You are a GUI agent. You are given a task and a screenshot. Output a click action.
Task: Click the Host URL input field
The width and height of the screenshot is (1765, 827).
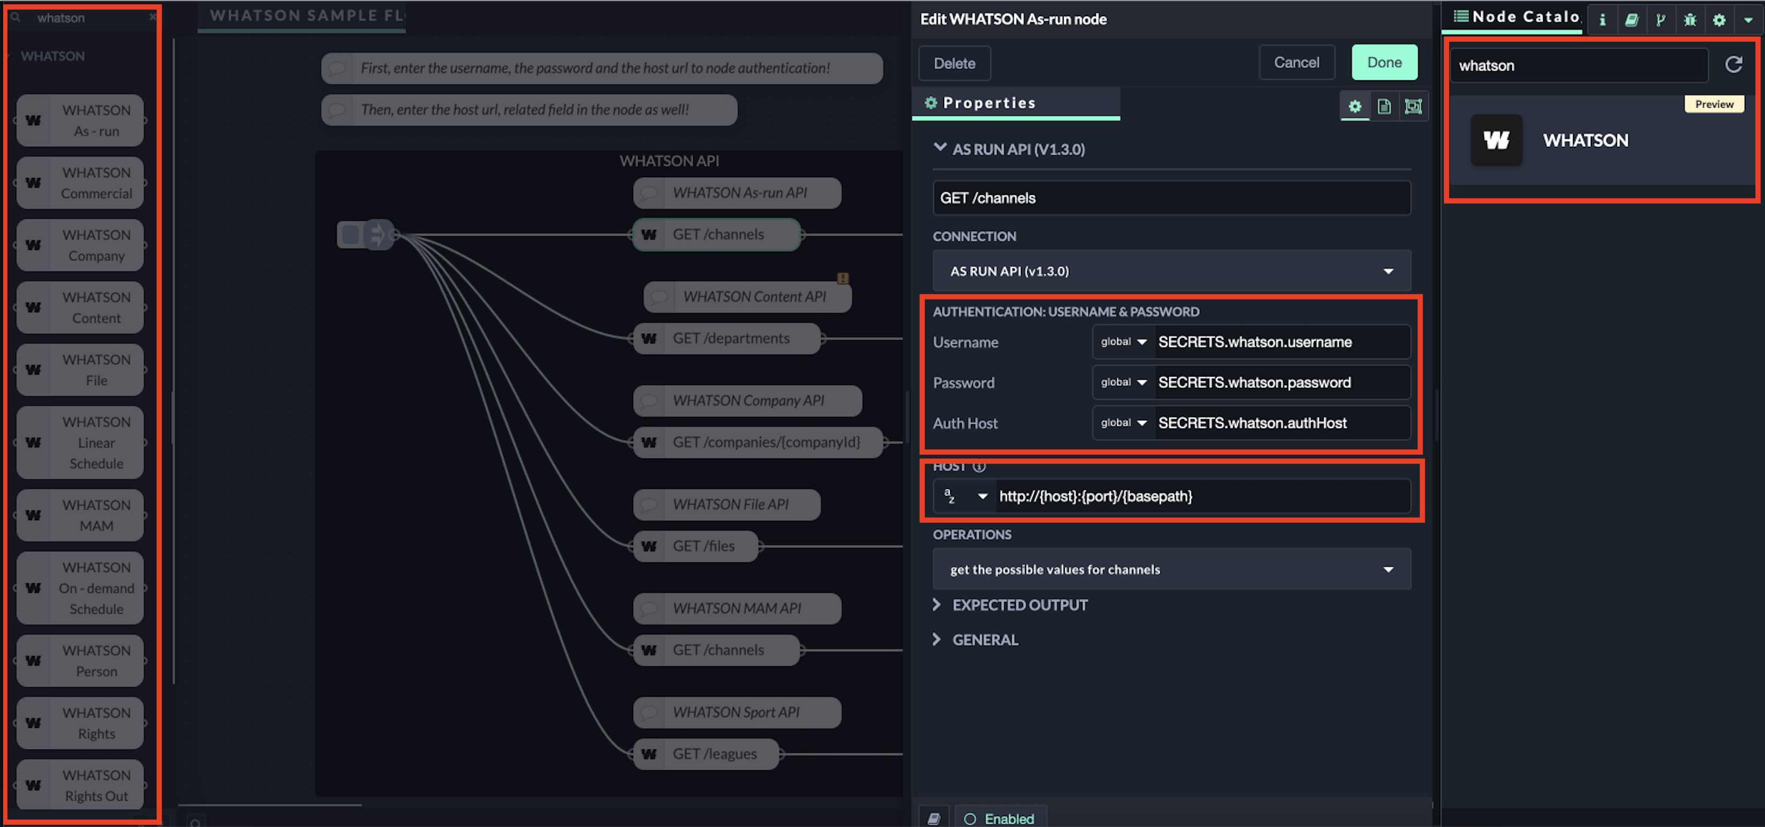(1199, 495)
